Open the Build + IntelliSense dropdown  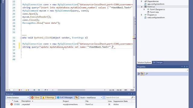(x=91, y=97)
